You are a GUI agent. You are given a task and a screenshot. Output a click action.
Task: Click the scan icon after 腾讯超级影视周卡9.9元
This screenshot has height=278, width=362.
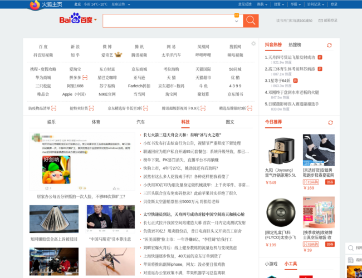[x=203, y=108]
